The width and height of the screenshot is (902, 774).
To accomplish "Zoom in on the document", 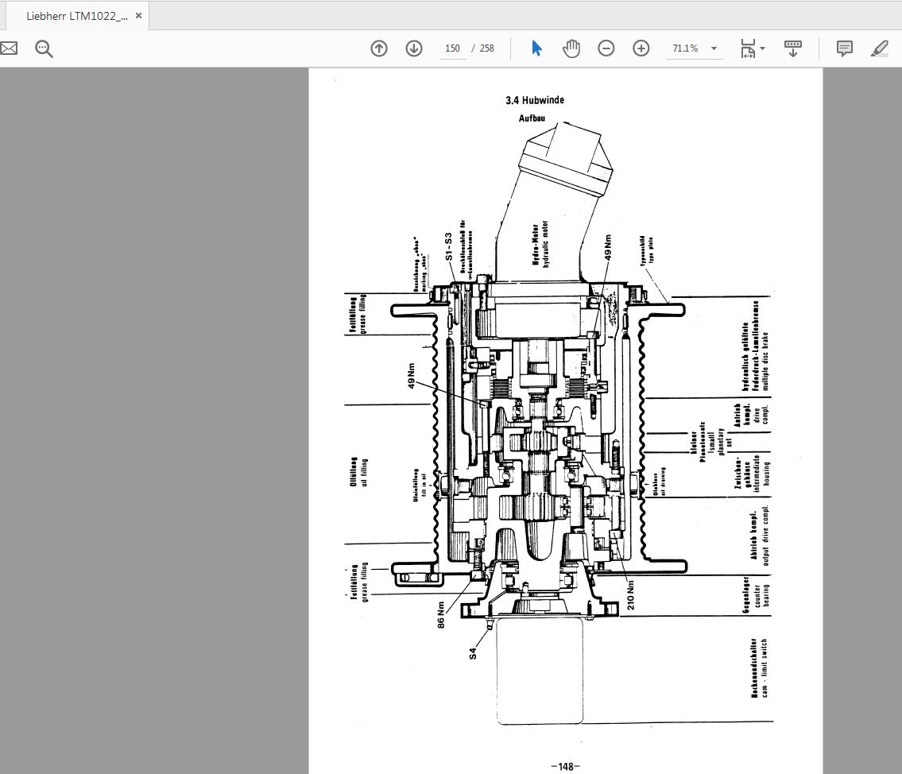I will (641, 48).
